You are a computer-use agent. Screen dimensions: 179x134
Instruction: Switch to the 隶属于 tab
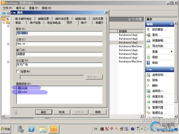coord(99,23)
